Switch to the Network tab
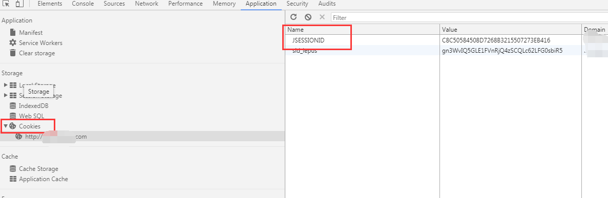The width and height of the screenshot is (608, 198). 146,4
